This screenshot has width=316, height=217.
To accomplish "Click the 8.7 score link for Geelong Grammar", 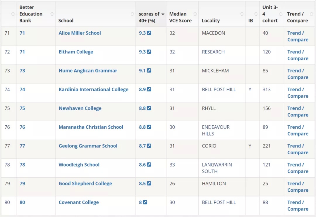I will click(142, 146).
